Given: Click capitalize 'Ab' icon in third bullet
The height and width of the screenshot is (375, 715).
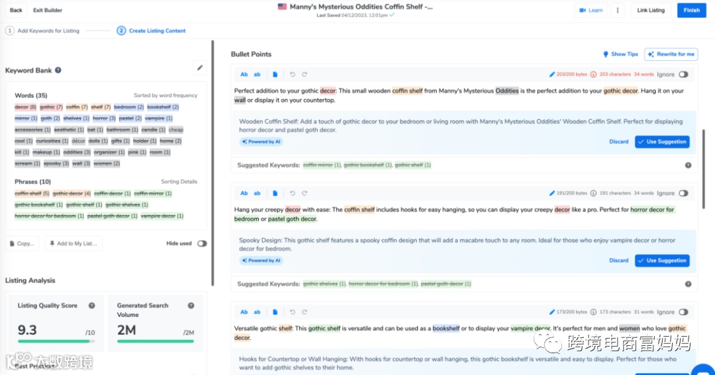Looking at the screenshot, I should coord(244,312).
